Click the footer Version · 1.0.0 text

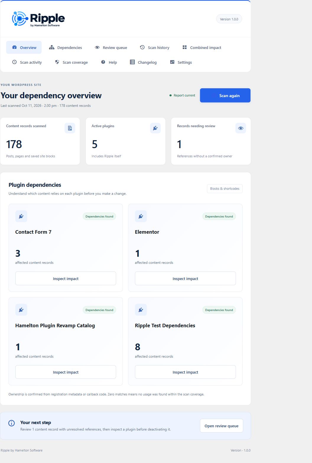point(240,450)
